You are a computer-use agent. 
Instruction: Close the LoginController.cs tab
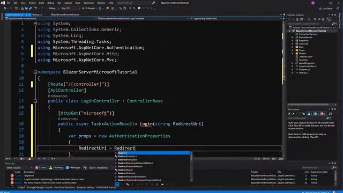29,14
